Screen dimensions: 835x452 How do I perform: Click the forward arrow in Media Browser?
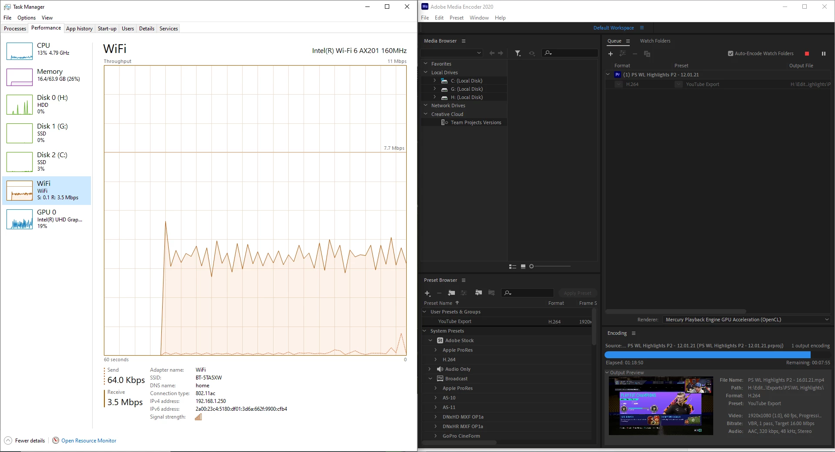[x=501, y=53]
